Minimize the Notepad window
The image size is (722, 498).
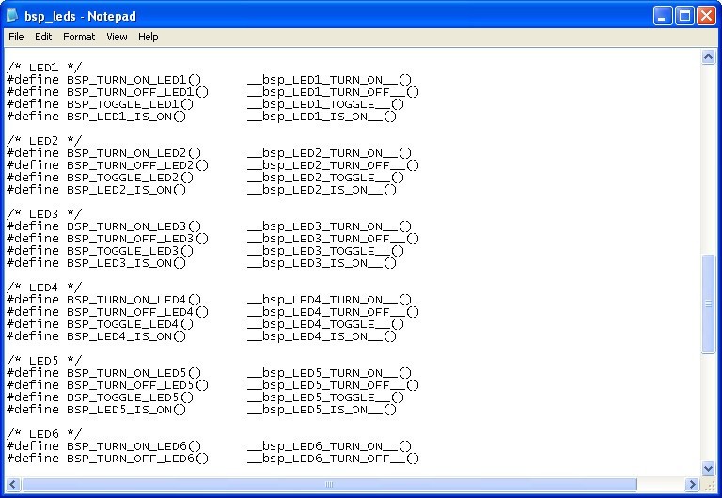pos(663,16)
